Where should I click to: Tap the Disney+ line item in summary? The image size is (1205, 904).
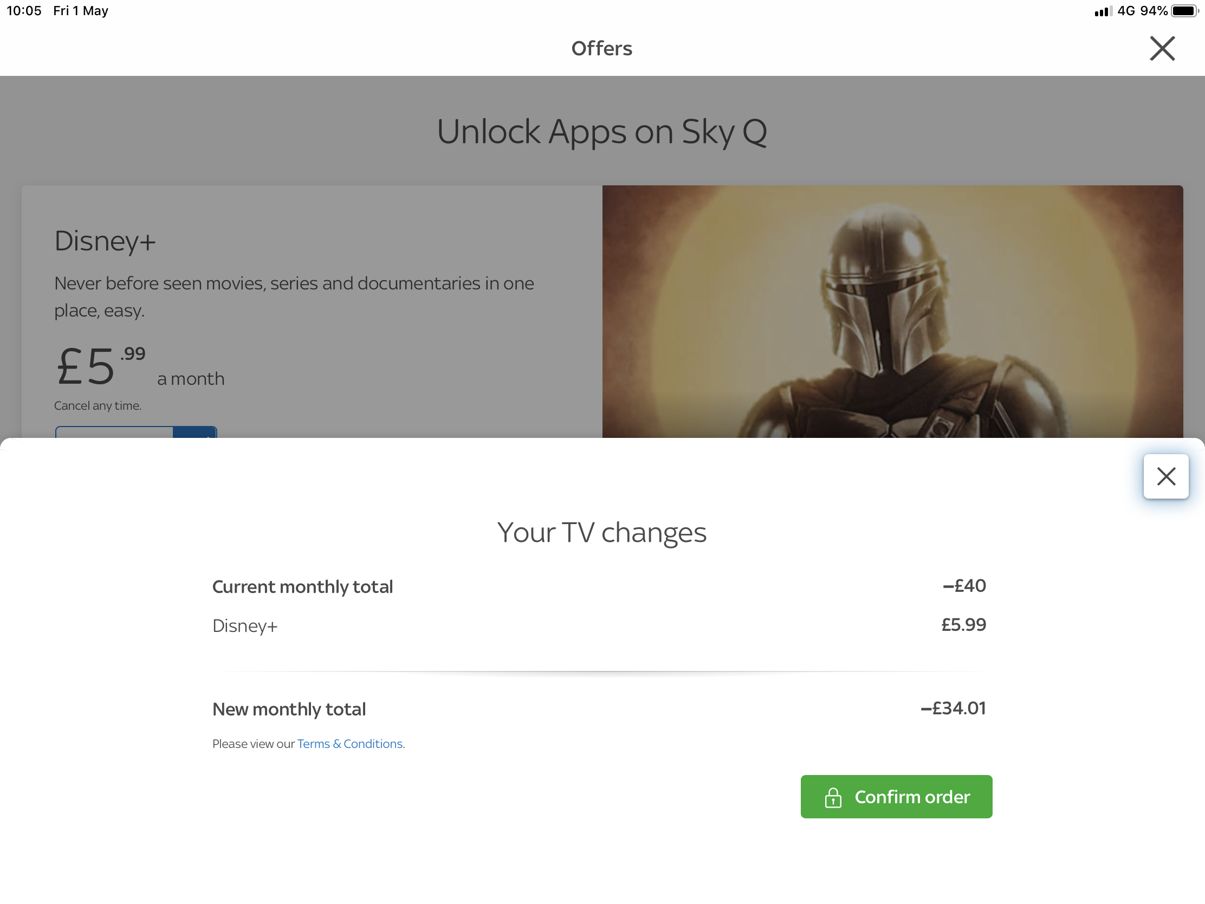[x=244, y=625]
